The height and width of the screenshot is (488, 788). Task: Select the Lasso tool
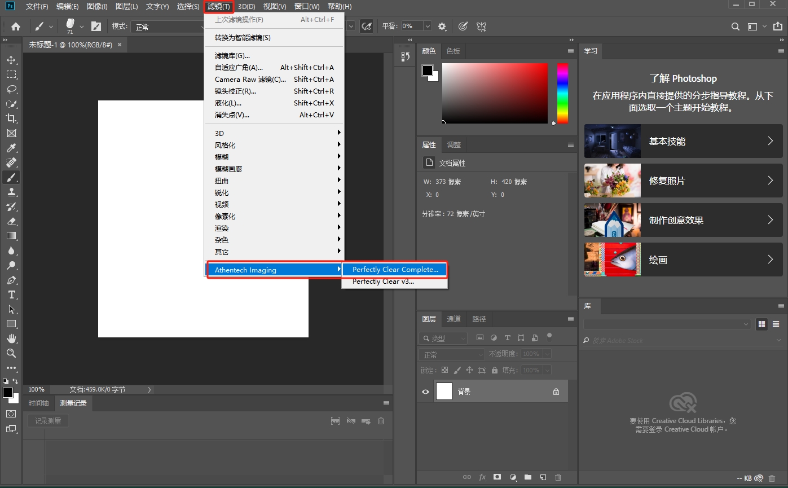point(11,89)
